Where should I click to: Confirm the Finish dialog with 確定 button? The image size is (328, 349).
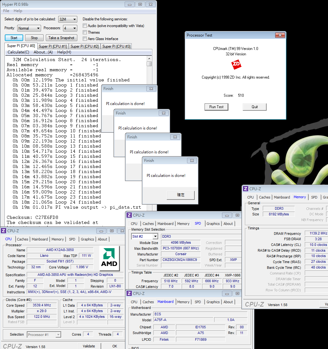pyautogui.click(x=180, y=195)
